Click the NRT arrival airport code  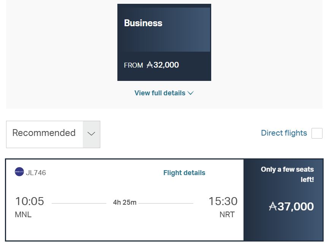[x=227, y=215]
